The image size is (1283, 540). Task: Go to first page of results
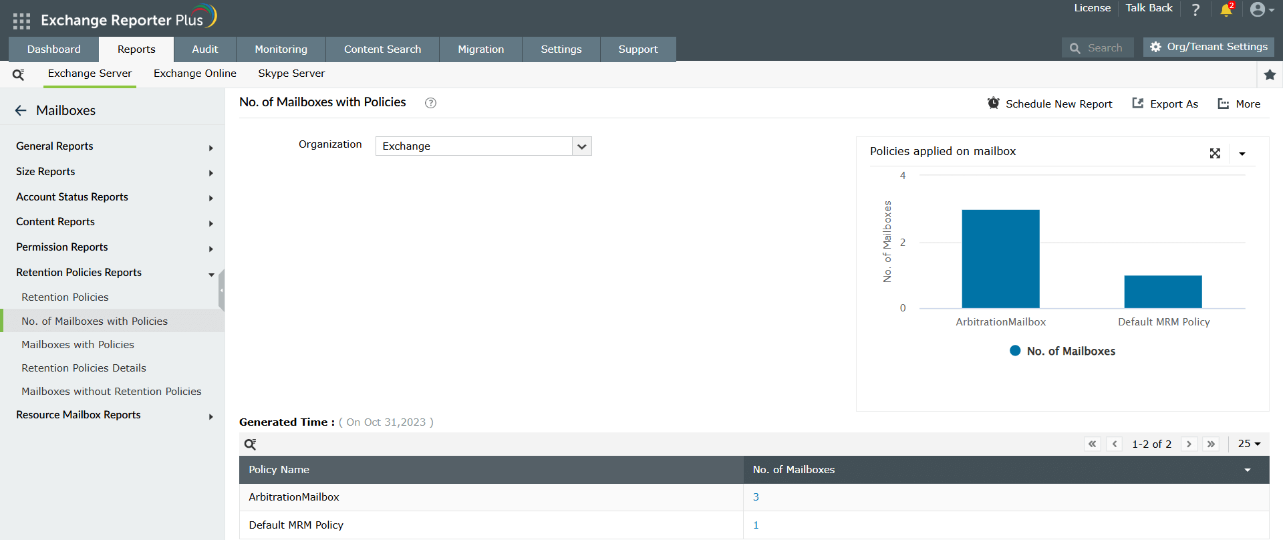point(1093,444)
